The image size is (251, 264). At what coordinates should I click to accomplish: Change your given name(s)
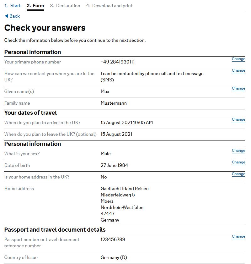coord(238,88)
